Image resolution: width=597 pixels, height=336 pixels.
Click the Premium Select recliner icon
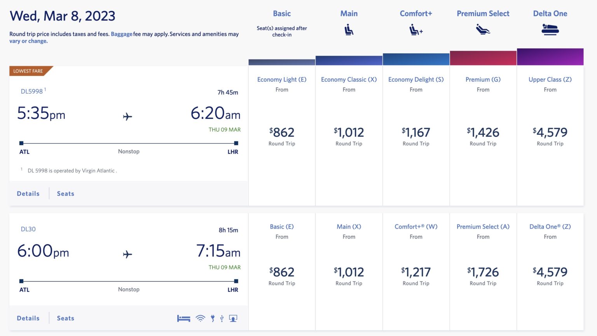pos(483,29)
